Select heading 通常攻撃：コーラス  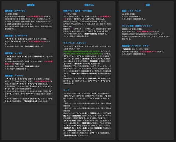13,53
